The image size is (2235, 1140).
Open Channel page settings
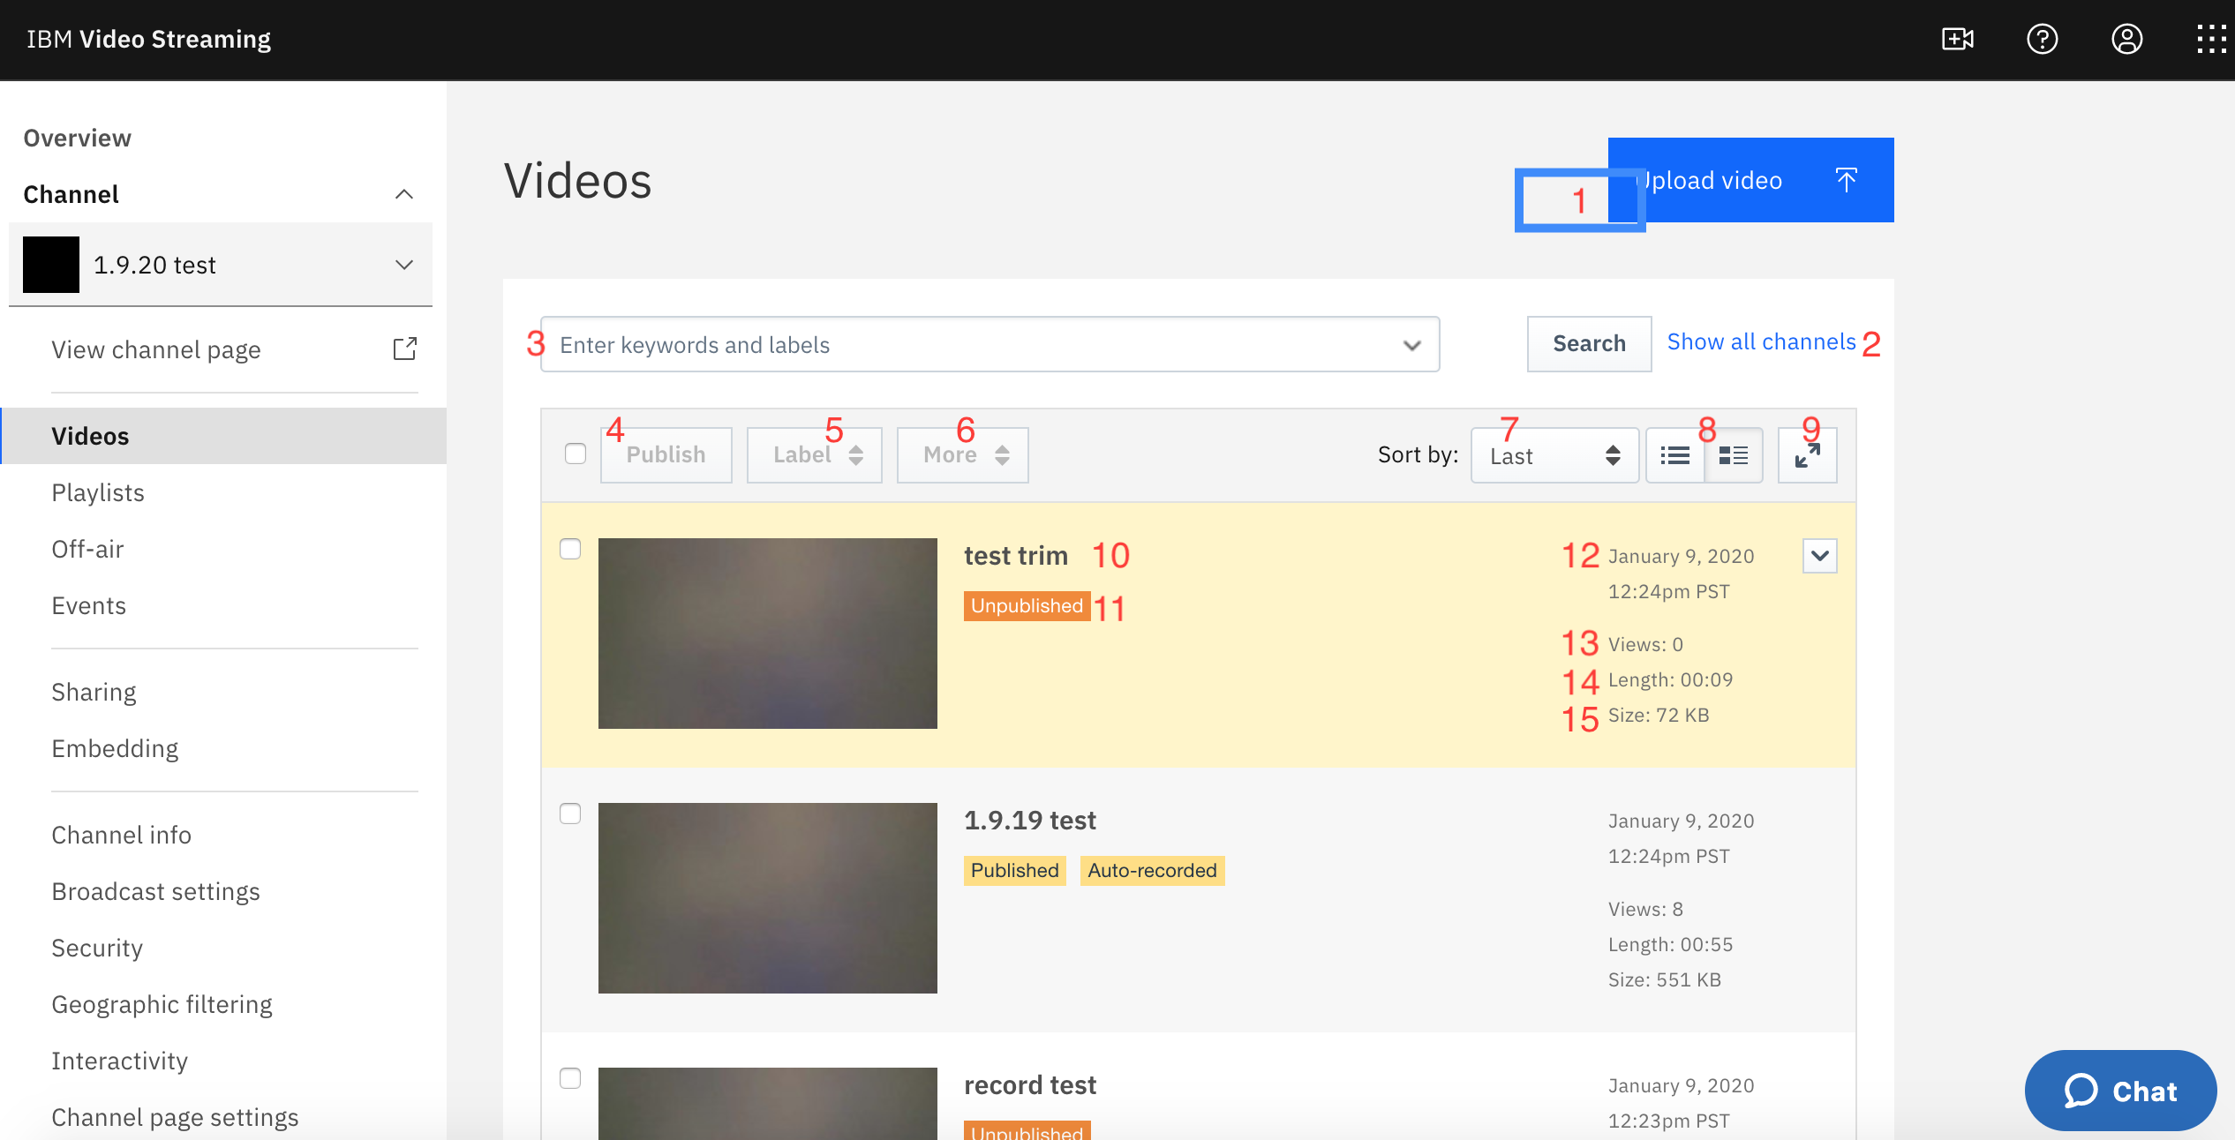tap(175, 1117)
